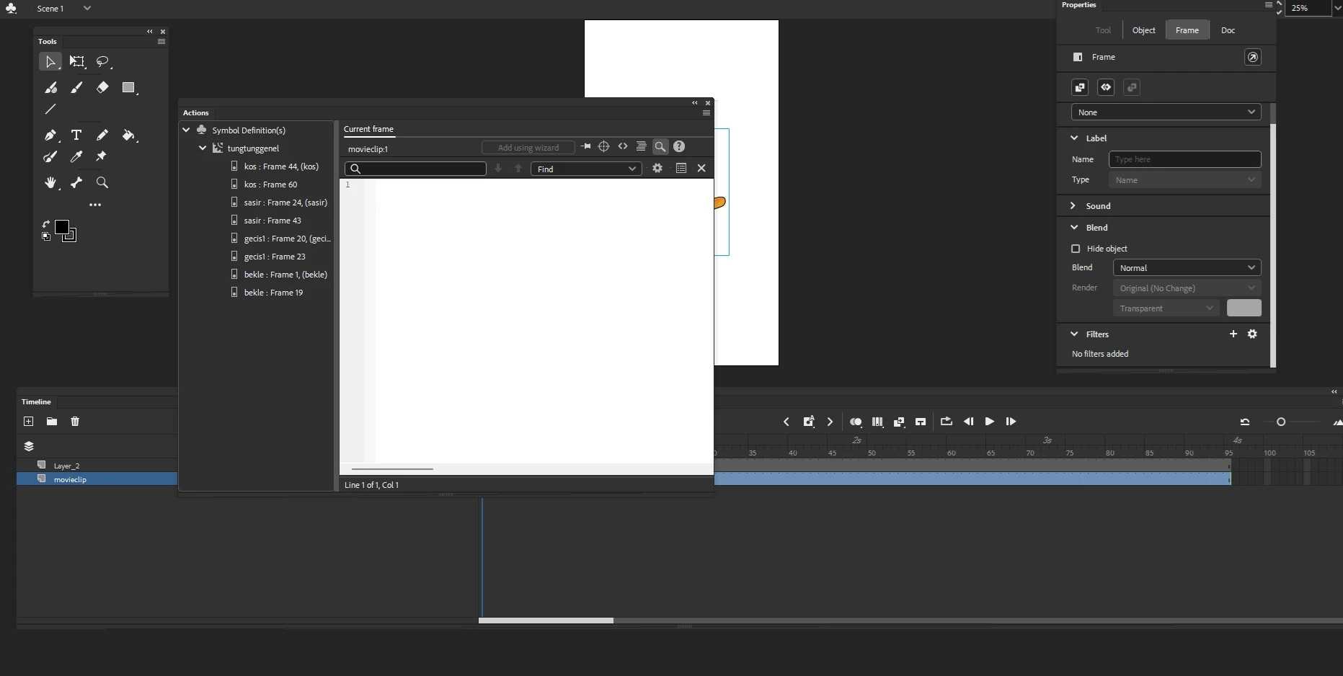The height and width of the screenshot is (676, 1343).
Task: Collapse the Symbol Definition(s) tree
Action: tap(186, 130)
